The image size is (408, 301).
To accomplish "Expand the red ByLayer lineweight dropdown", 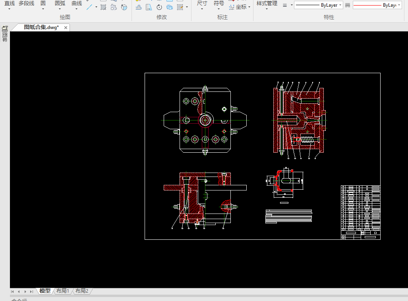I will point(399,5).
